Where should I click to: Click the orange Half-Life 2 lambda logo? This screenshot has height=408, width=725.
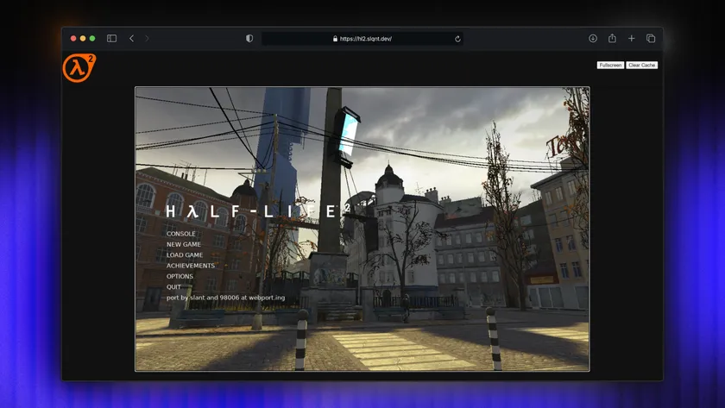(79, 68)
